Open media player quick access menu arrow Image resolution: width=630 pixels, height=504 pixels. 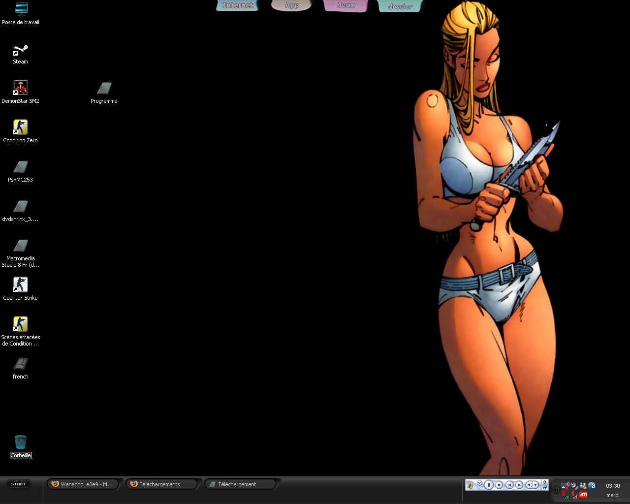click(479, 483)
